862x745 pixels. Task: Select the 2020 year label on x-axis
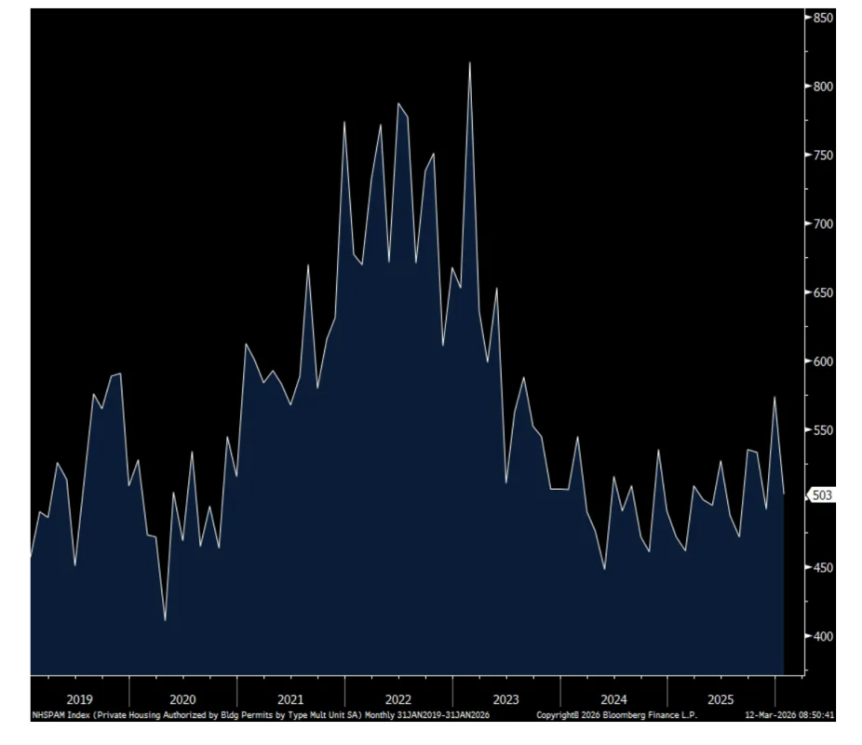point(182,699)
